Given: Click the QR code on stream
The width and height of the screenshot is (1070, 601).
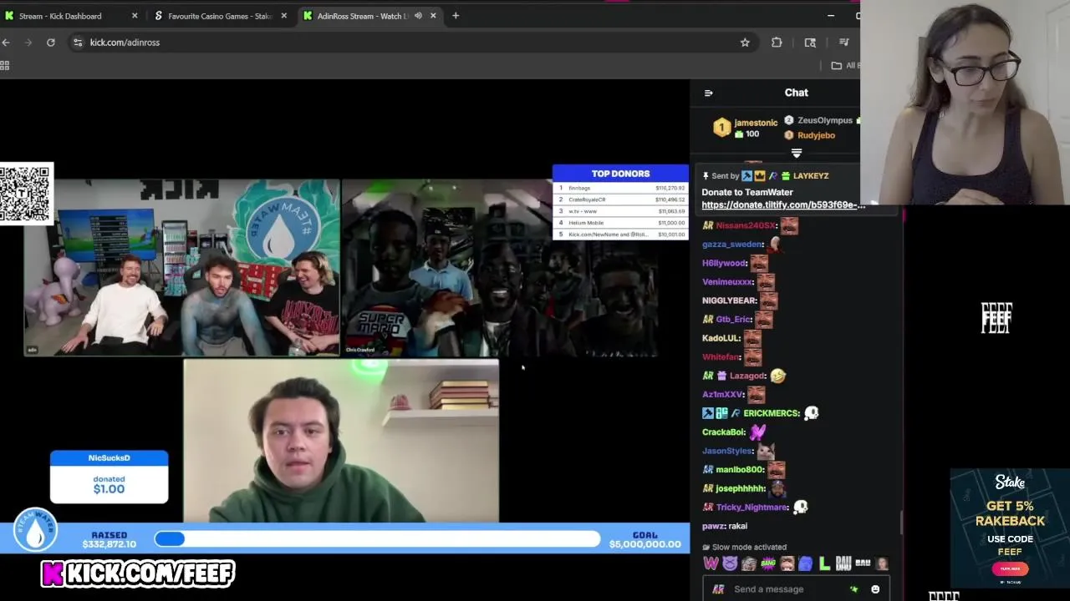Looking at the screenshot, I should pyautogui.click(x=25, y=194).
